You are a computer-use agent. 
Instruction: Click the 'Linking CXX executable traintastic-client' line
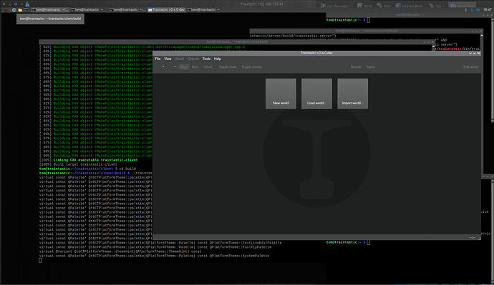95,160
